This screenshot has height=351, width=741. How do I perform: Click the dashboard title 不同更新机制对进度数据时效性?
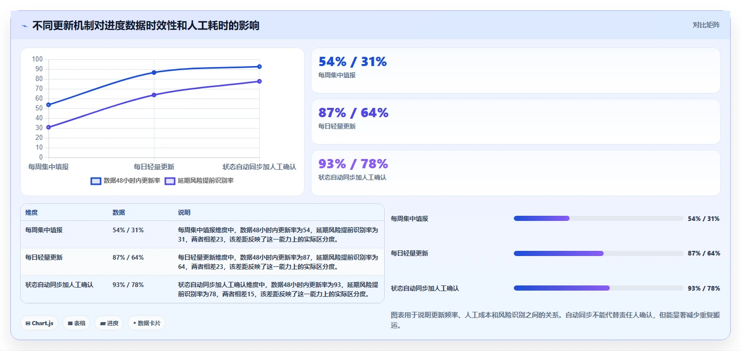(146, 25)
